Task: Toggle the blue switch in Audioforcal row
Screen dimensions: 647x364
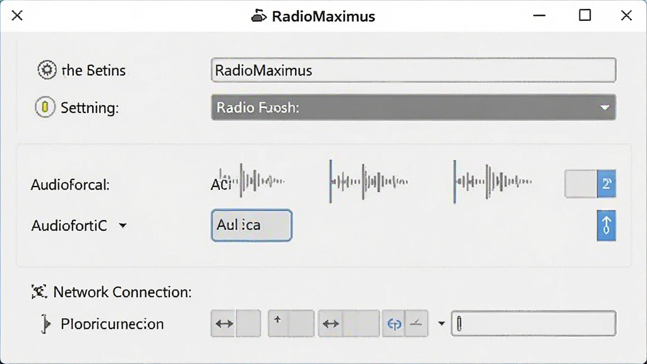Action: coord(590,184)
